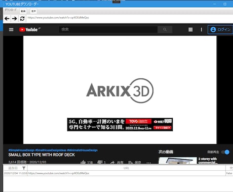Open the three-dot settings menu in header
Image resolution: width=233 pixels, height=192 pixels.
click(201, 30)
